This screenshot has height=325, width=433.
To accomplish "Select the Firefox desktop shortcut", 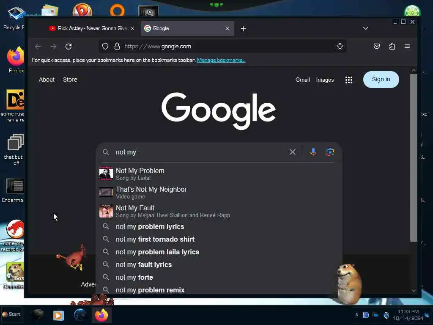I will [x=16, y=60].
